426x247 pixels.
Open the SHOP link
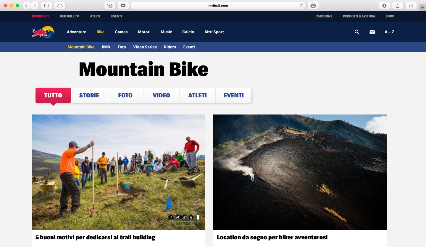click(390, 16)
